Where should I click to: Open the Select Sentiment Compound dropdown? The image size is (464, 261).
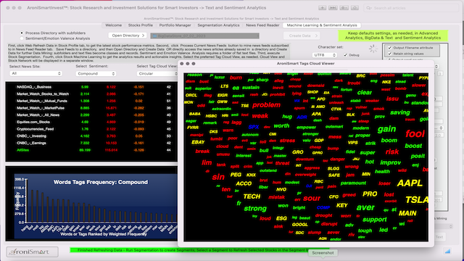coord(96,73)
